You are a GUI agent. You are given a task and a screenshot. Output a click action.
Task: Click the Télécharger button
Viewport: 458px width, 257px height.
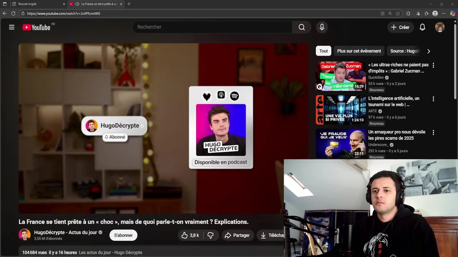pyautogui.click(x=271, y=235)
